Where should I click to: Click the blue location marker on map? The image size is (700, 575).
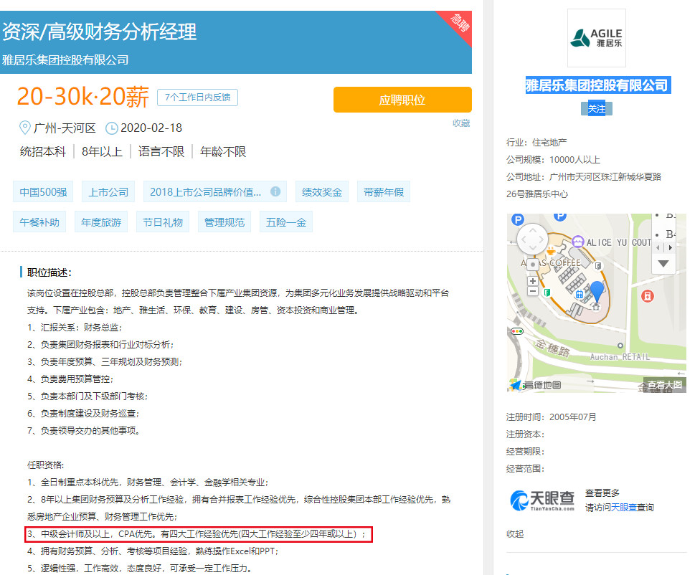[x=597, y=292]
